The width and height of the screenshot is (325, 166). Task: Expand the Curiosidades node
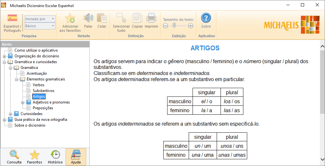[10, 114]
